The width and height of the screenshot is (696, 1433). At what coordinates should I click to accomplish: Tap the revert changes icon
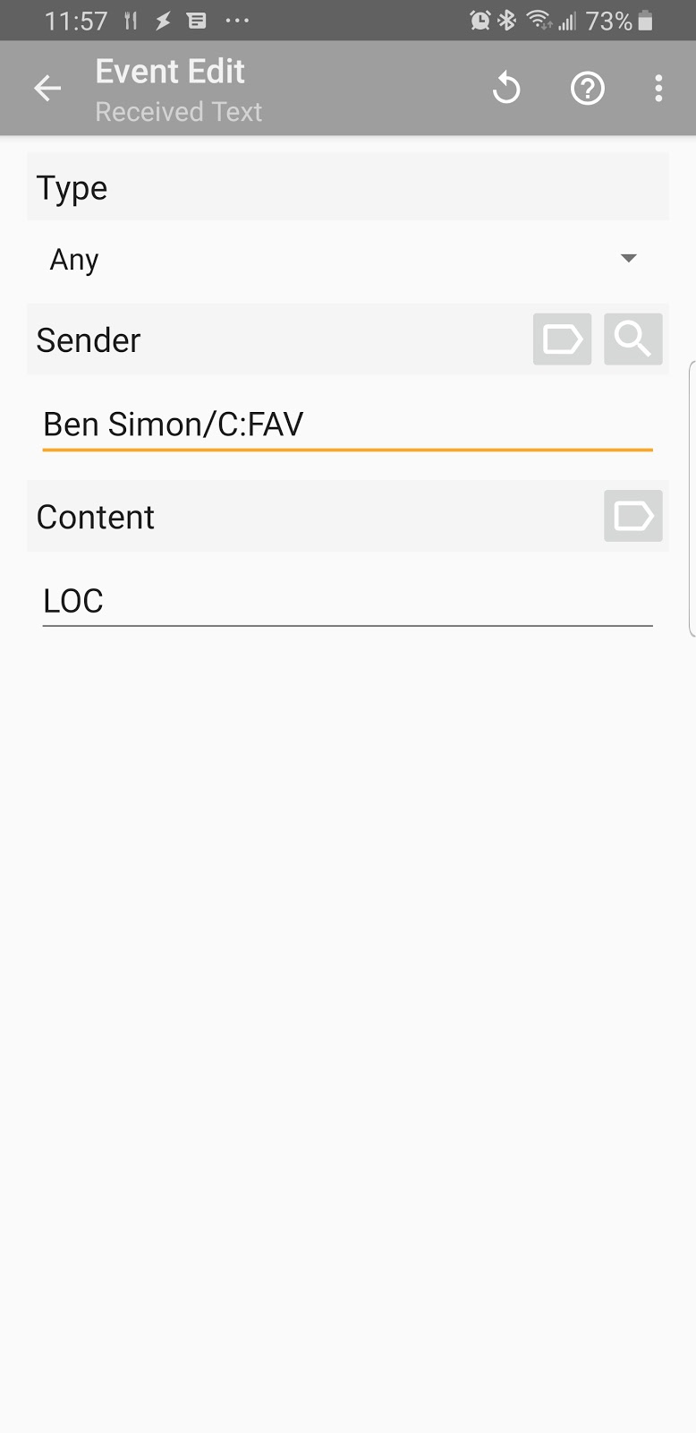point(506,88)
